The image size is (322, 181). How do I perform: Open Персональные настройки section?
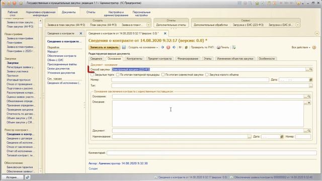pos(141,14)
